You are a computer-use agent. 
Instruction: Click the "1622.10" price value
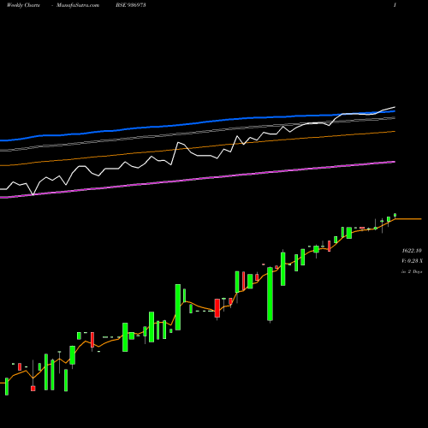pyautogui.click(x=412, y=251)
